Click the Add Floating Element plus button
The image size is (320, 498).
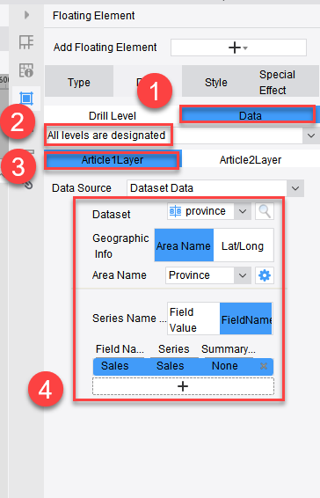pos(238,48)
